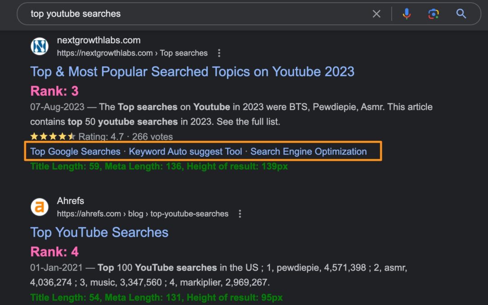Click the nextgrowthlabs.com favicon
Viewport: 488px width, 305px height.
[x=39, y=47]
